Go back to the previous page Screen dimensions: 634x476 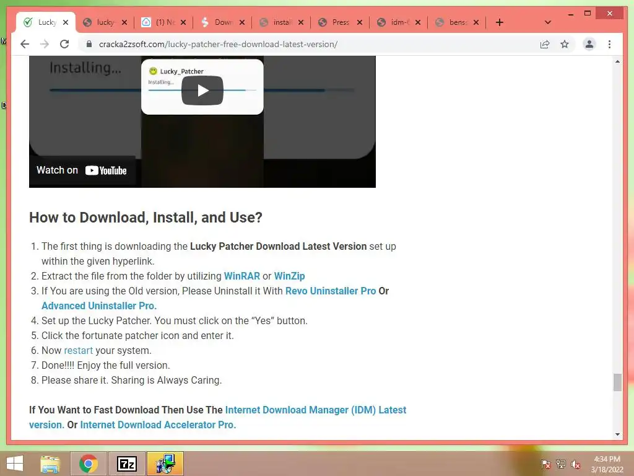25,44
